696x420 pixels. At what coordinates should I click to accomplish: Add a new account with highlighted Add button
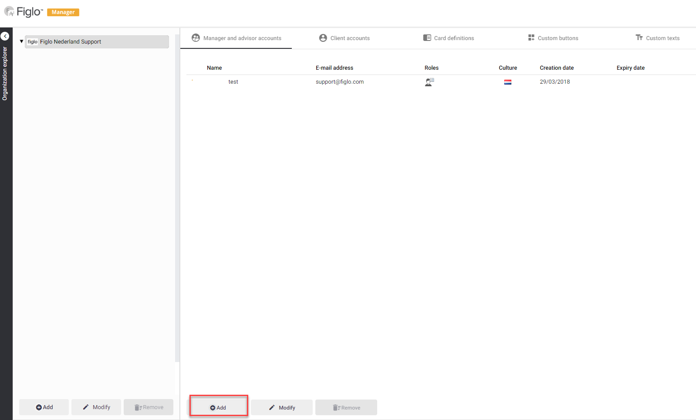[218, 407]
